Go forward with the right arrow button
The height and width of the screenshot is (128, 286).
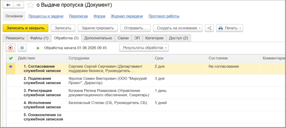[x=19, y=5]
